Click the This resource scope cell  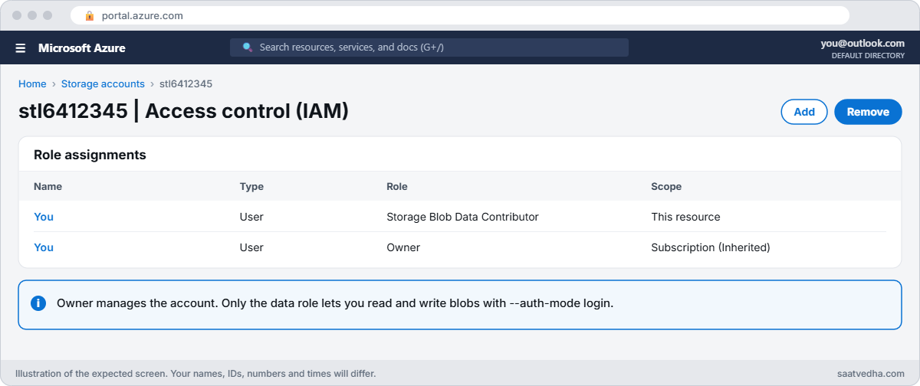coord(686,217)
